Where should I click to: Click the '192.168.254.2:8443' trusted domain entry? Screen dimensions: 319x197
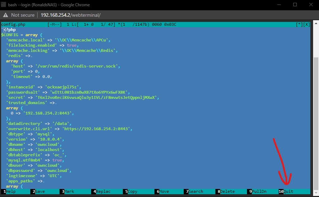point(48,113)
